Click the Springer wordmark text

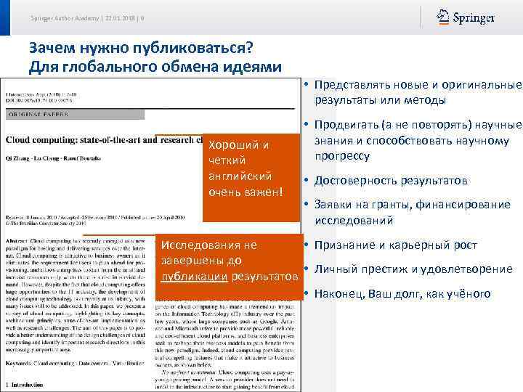pyautogui.click(x=474, y=17)
